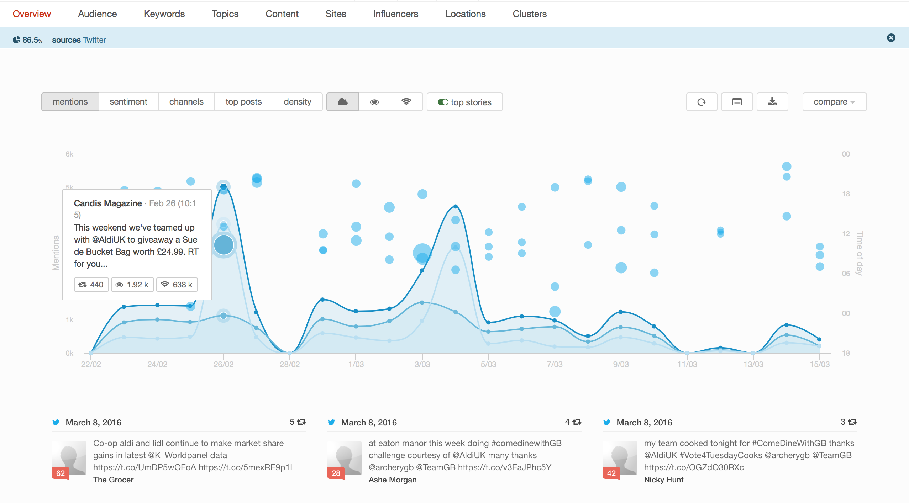Viewport: 909px width, 503px height.
Task: Click the pie chart 86.5% icon
Action: pos(16,40)
